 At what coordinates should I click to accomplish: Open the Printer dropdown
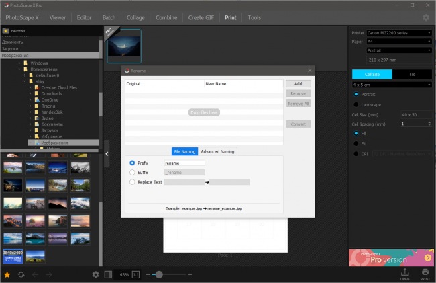(x=399, y=32)
